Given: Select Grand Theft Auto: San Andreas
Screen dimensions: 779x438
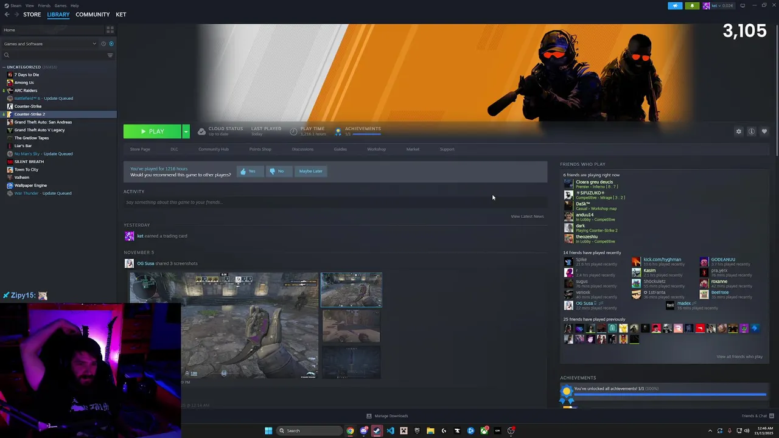Looking at the screenshot, I should [43, 122].
